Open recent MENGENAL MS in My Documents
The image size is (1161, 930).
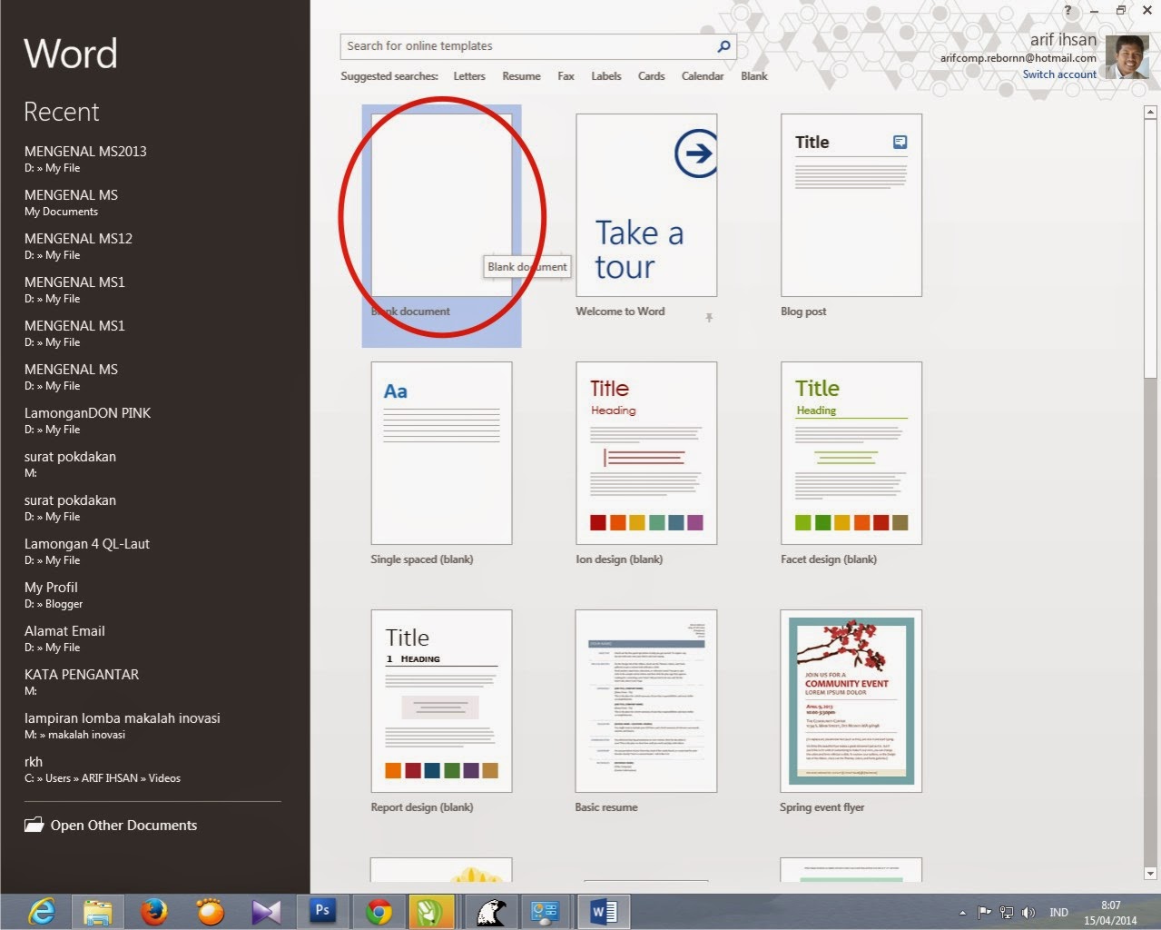click(71, 203)
